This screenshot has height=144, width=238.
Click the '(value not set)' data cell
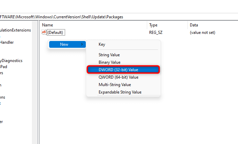202,33
